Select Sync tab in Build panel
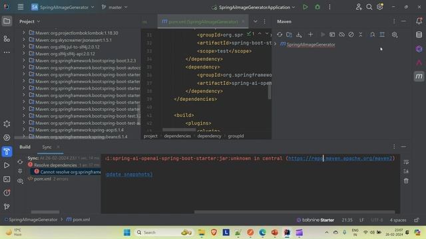The height and width of the screenshot is (239, 426). point(47,147)
